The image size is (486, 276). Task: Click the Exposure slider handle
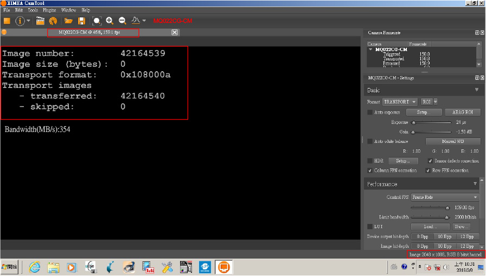point(414,122)
